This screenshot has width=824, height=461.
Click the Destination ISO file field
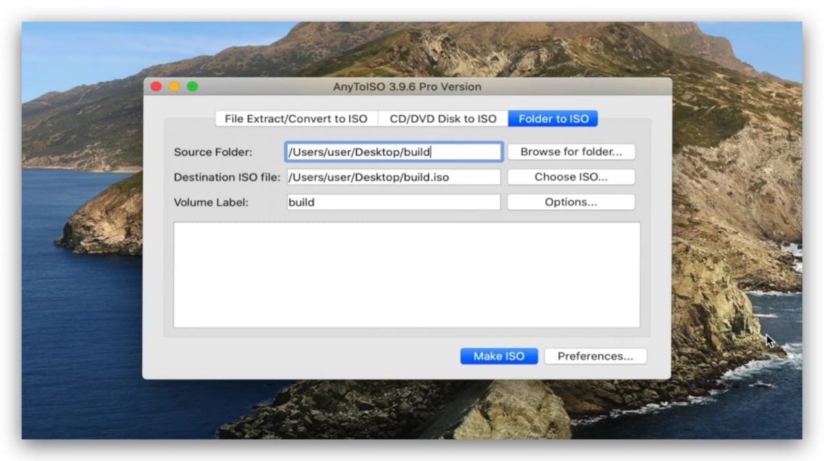[393, 177]
